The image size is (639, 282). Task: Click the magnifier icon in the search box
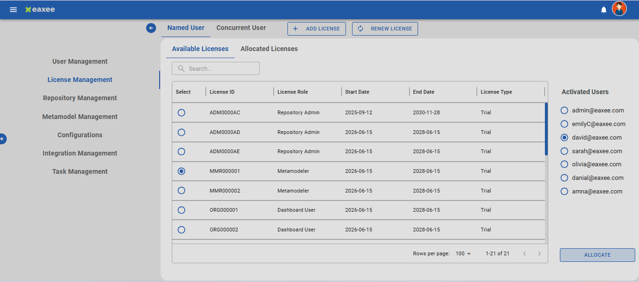pyautogui.click(x=182, y=68)
